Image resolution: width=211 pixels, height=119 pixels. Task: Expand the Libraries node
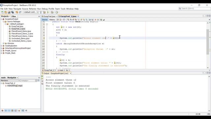click(4, 43)
